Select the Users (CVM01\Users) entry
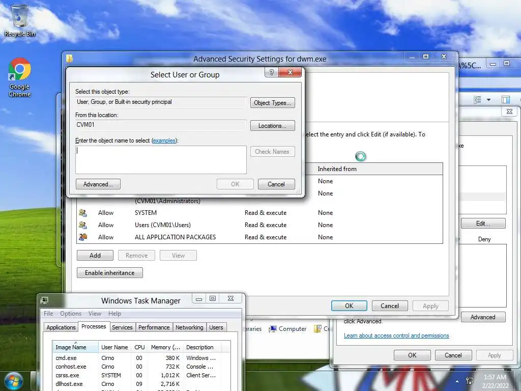This screenshot has height=391, width=521. 259,225
